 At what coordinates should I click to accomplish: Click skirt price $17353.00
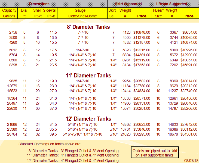click(142, 65)
